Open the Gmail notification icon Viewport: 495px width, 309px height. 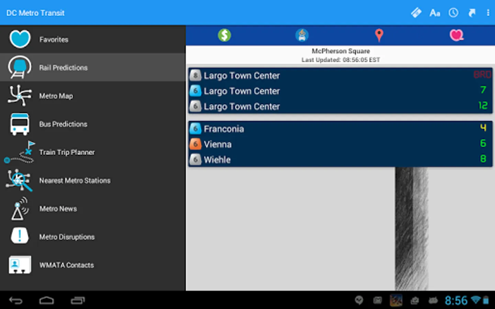point(377,301)
